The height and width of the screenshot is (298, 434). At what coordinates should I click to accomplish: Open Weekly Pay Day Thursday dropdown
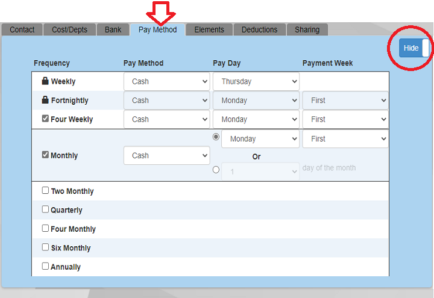point(256,81)
